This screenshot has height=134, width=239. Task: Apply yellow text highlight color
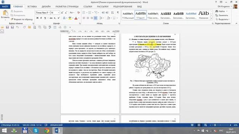[70, 18]
